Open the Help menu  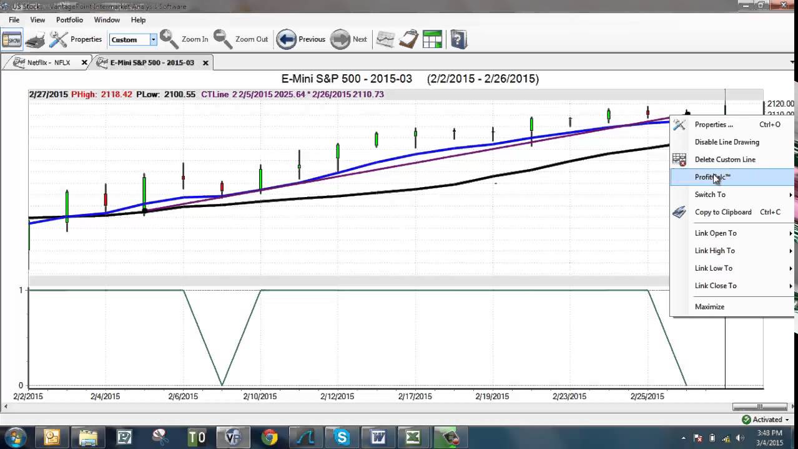138,20
